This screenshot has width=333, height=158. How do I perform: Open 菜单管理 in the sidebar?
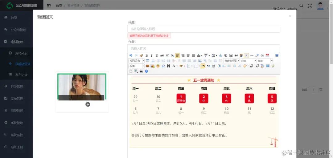(16, 99)
